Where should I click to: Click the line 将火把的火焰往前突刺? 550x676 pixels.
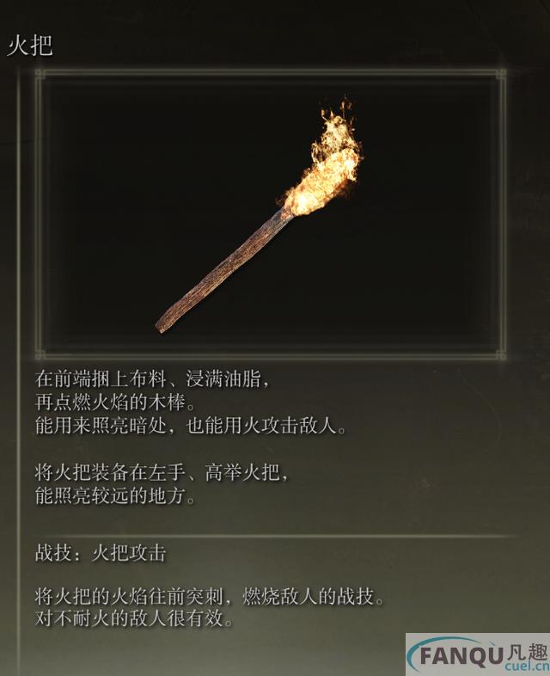[210, 597]
